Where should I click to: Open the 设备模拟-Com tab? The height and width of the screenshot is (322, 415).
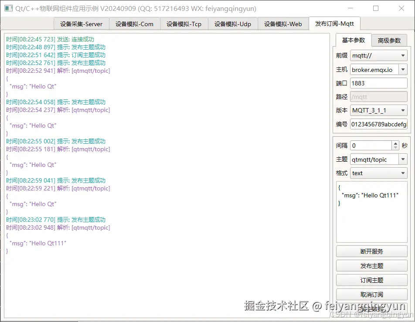point(134,24)
